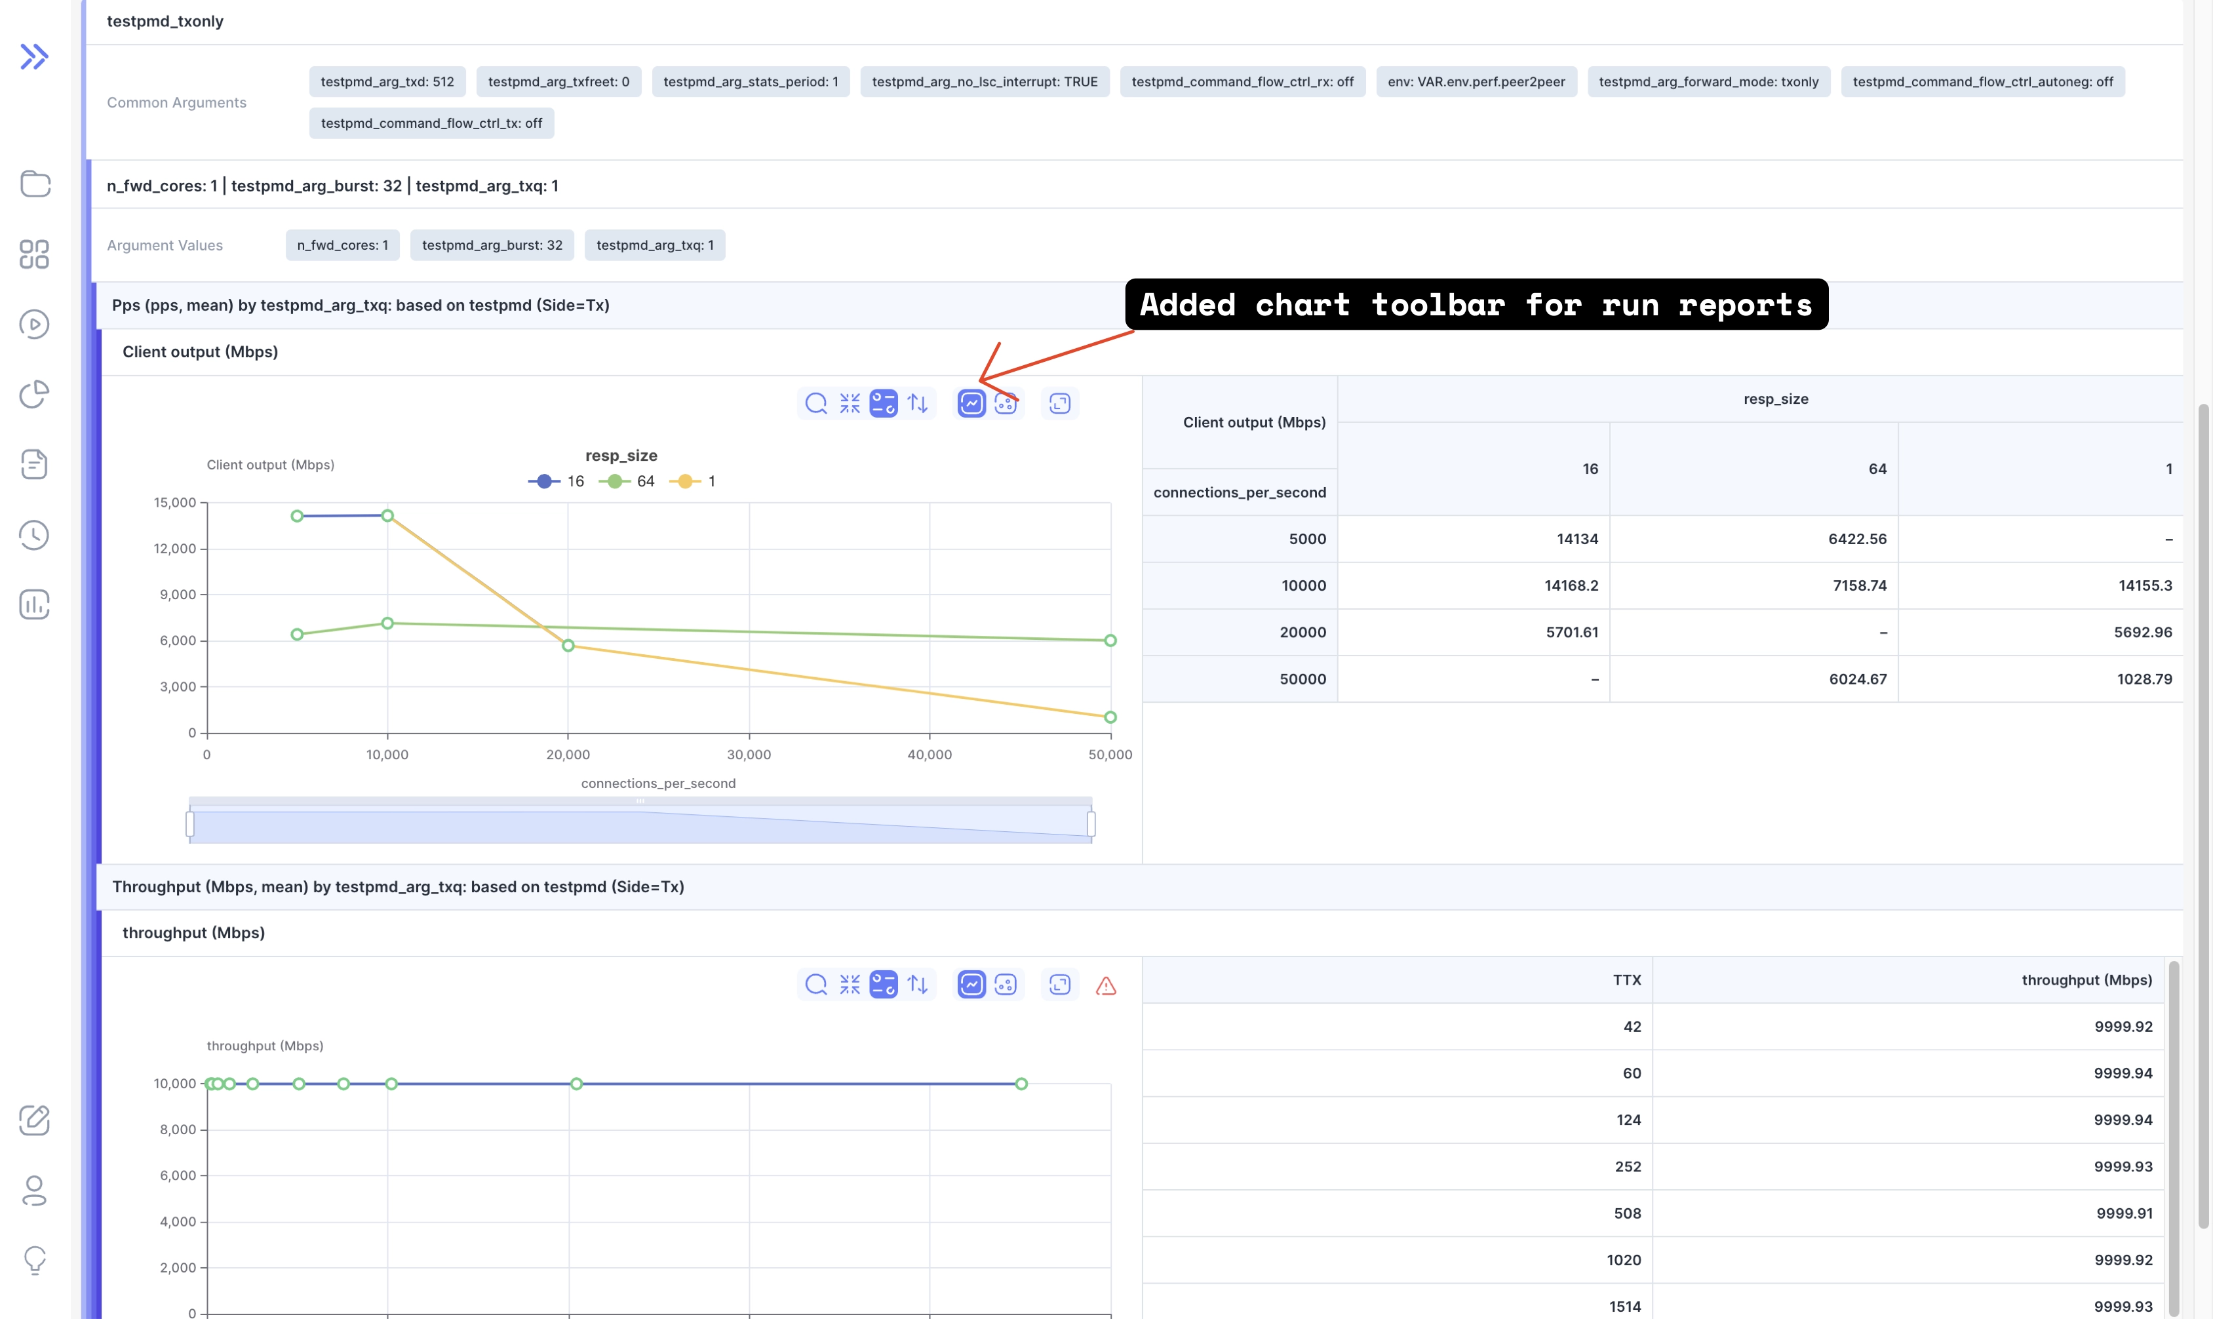2213x1319 pixels.
Task: Open the folder icon in left sidebar
Action: [x=34, y=184]
